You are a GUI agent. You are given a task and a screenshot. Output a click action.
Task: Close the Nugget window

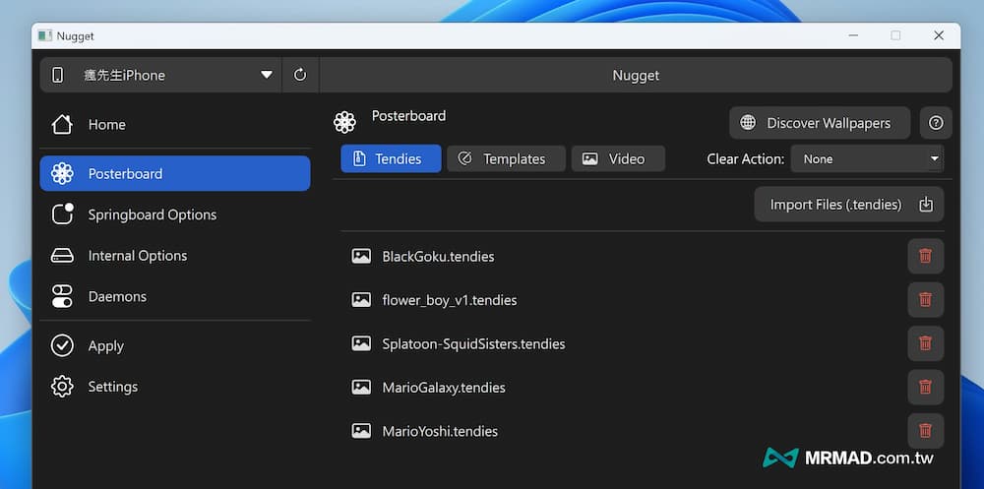pos(939,35)
